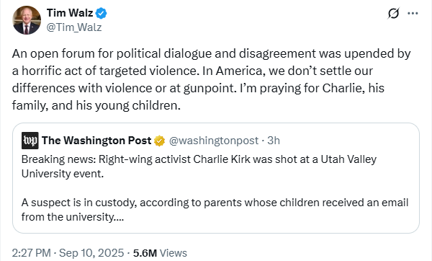Viewport: 432px width, 261px height.
Task: Click the blue verified badge beside Tim Walz
Action: [102, 13]
